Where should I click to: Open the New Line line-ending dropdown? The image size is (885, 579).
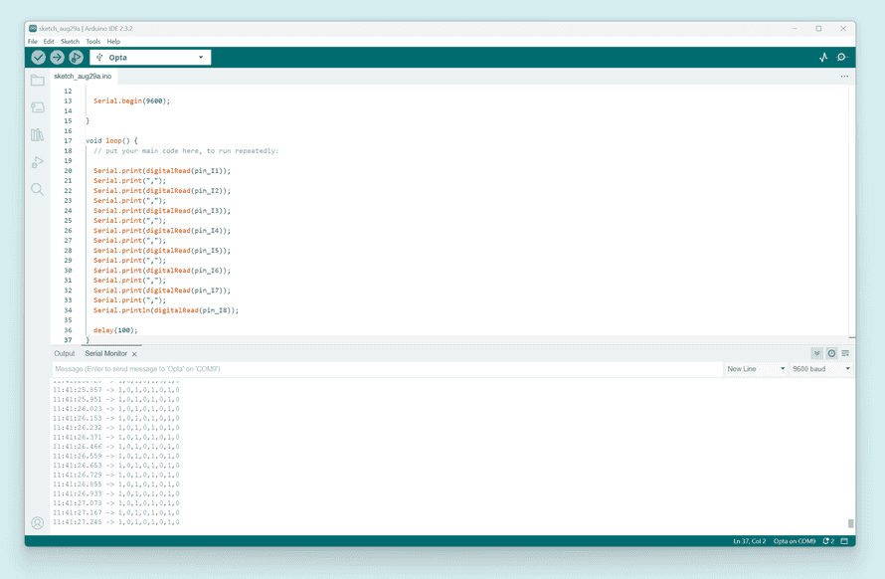point(756,368)
